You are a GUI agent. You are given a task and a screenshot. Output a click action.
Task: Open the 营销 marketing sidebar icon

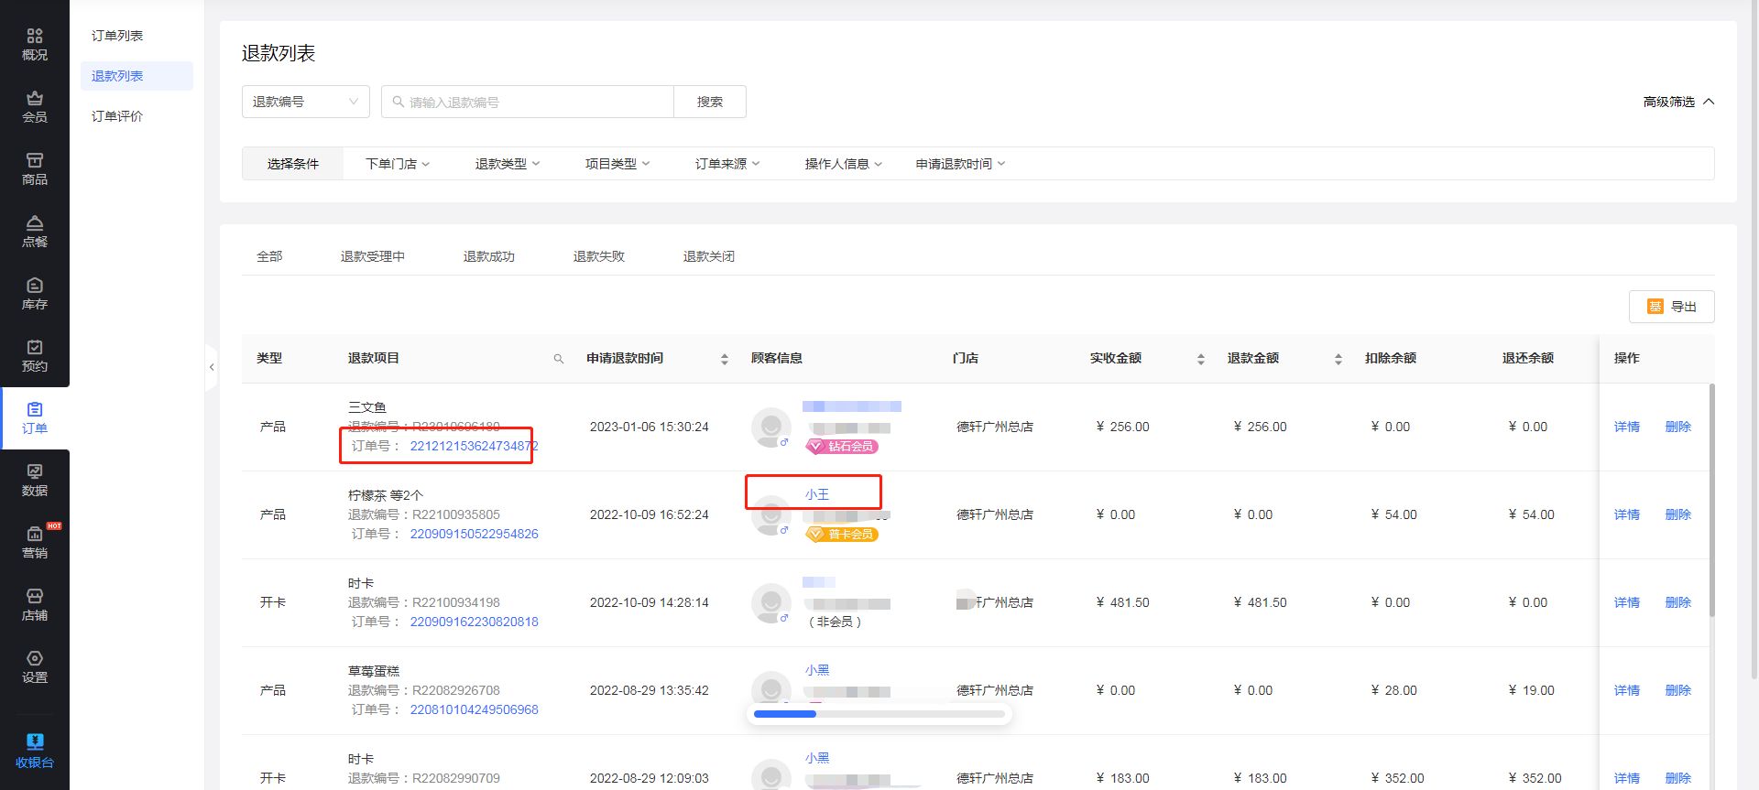coord(35,542)
